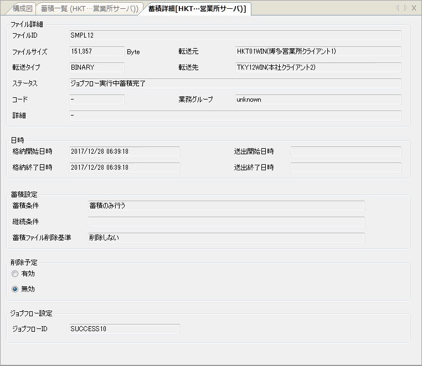
Task: Click the ジョブフローID field showing SUCCESS10
Action: [x=124, y=329]
